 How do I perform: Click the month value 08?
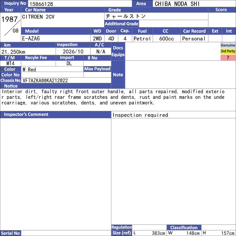coord(16,31)
